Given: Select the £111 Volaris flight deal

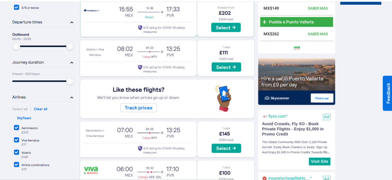Looking at the screenshot, I should point(226,67).
